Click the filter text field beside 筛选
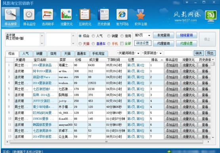Screen dimensions: 220x153 click(x=178, y=53)
